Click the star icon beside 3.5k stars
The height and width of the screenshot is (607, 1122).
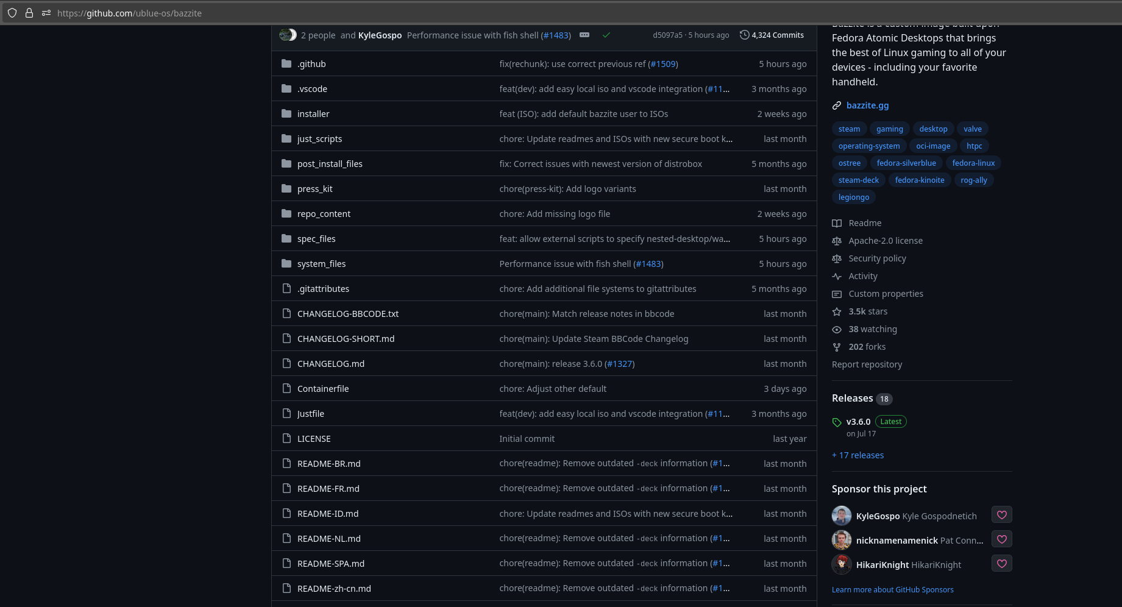(x=837, y=311)
